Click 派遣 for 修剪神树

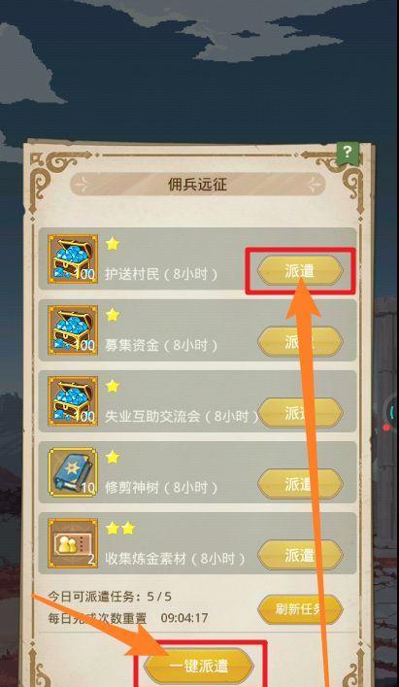(300, 484)
